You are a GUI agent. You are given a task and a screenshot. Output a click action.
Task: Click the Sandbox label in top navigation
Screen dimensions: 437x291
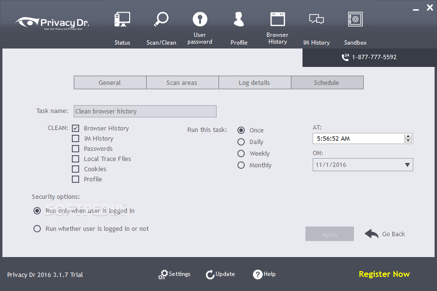pyautogui.click(x=355, y=43)
